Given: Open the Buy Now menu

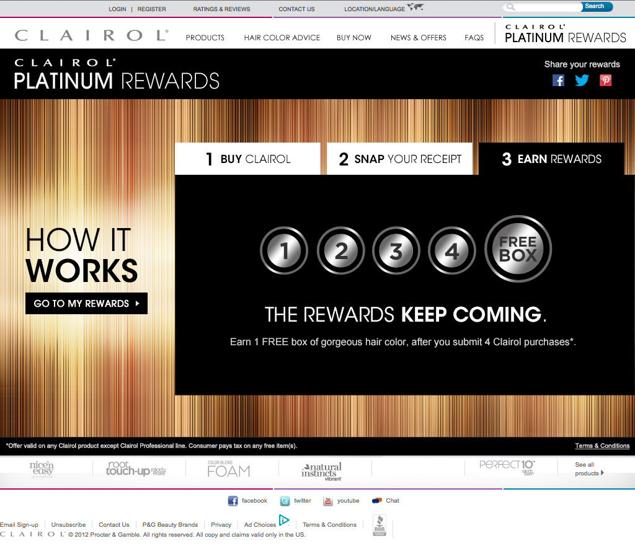Looking at the screenshot, I should 354,38.
